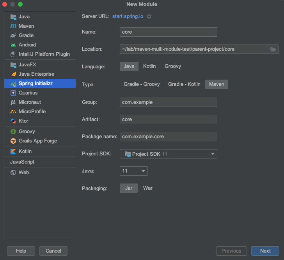The height and width of the screenshot is (260, 284).
Task: Choose the Java Enterprise icon
Action: (13, 74)
